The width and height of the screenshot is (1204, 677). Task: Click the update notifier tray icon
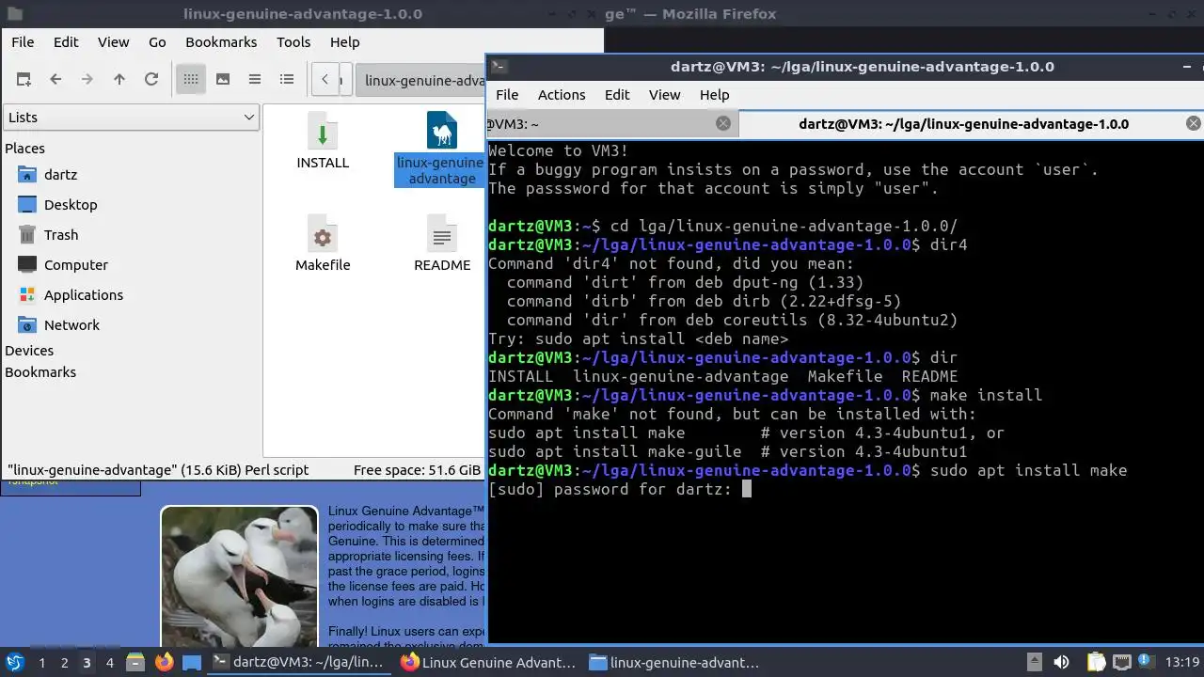point(1144,663)
